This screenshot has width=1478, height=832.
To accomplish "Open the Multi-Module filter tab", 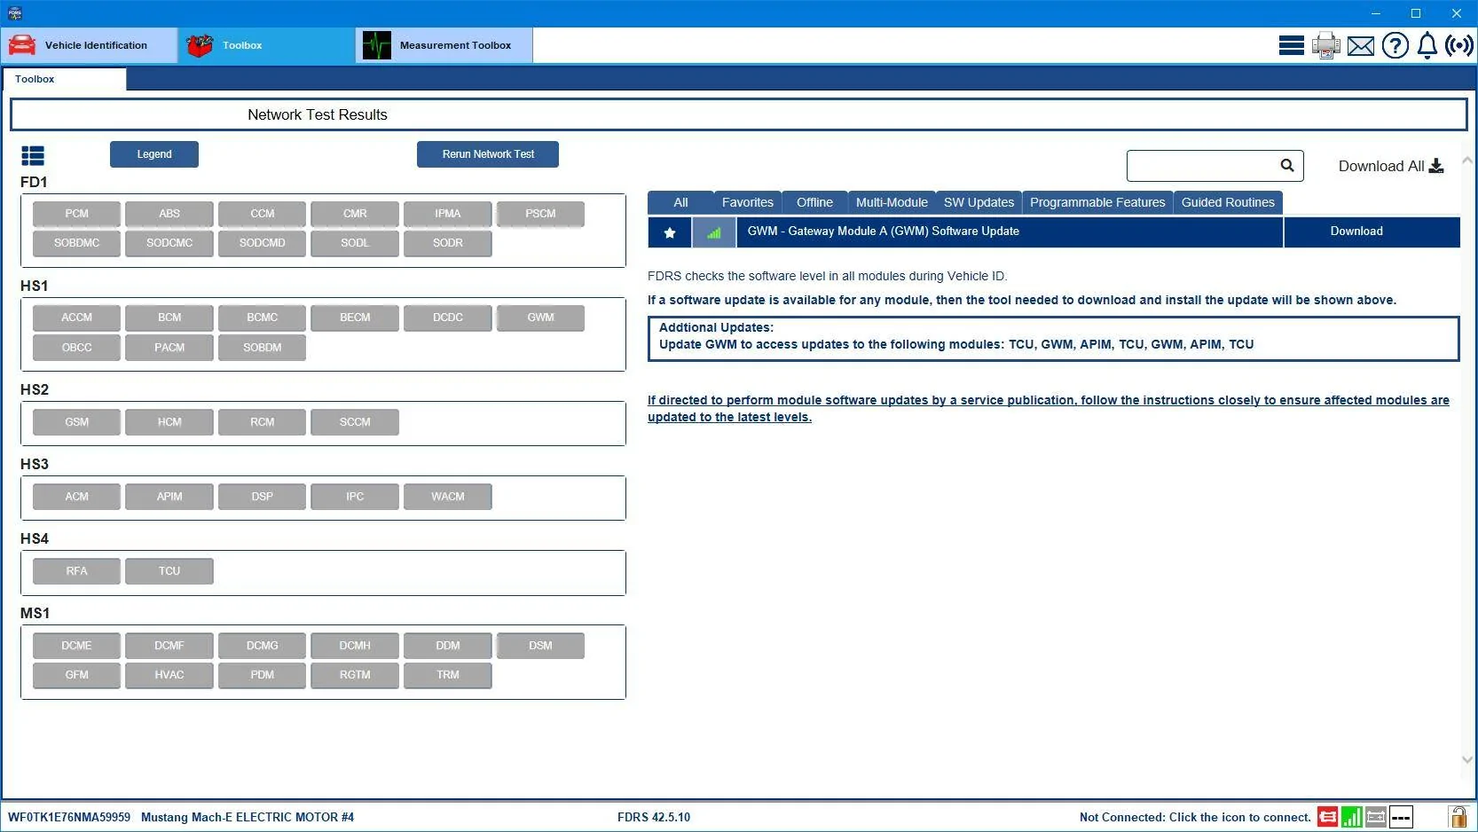I will click(892, 202).
